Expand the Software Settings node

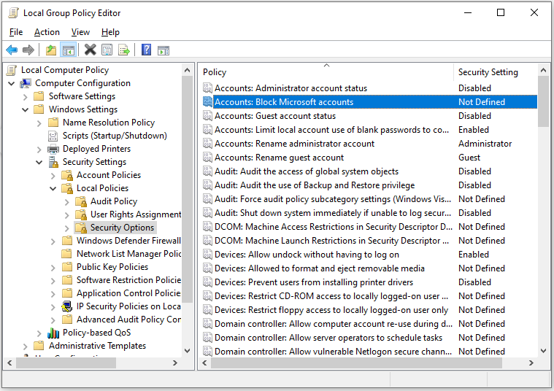[25, 97]
